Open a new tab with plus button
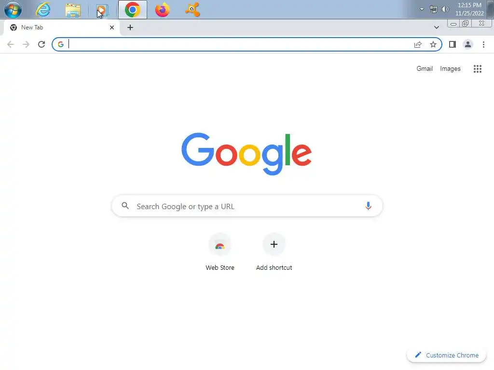The width and height of the screenshot is (494, 370). tap(130, 27)
